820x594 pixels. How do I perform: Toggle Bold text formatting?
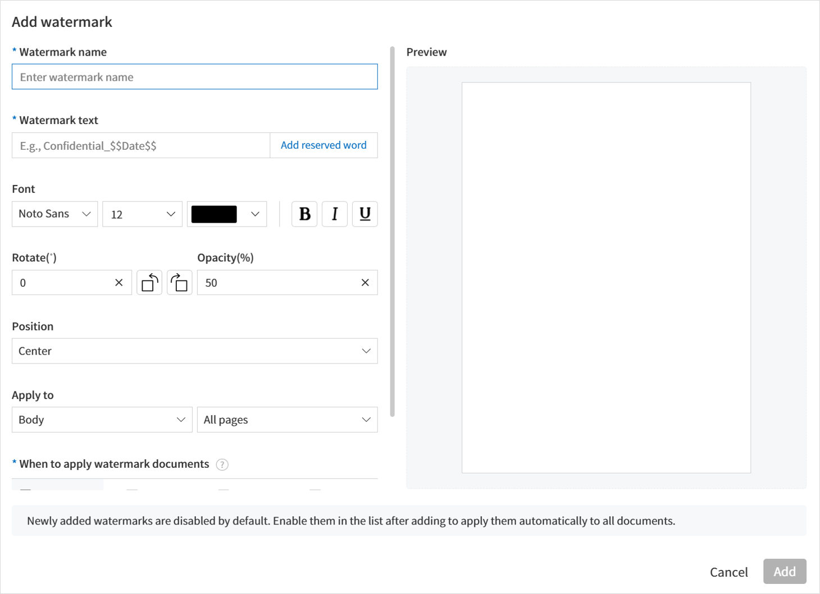[x=304, y=214]
